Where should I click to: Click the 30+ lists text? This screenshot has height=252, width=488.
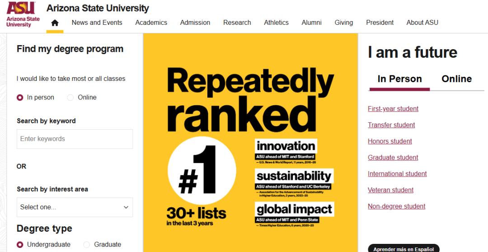(197, 214)
